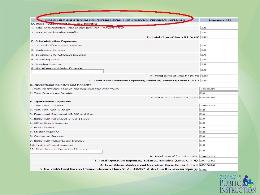
Task: Select the D. Total sum field
Action: (219, 37)
